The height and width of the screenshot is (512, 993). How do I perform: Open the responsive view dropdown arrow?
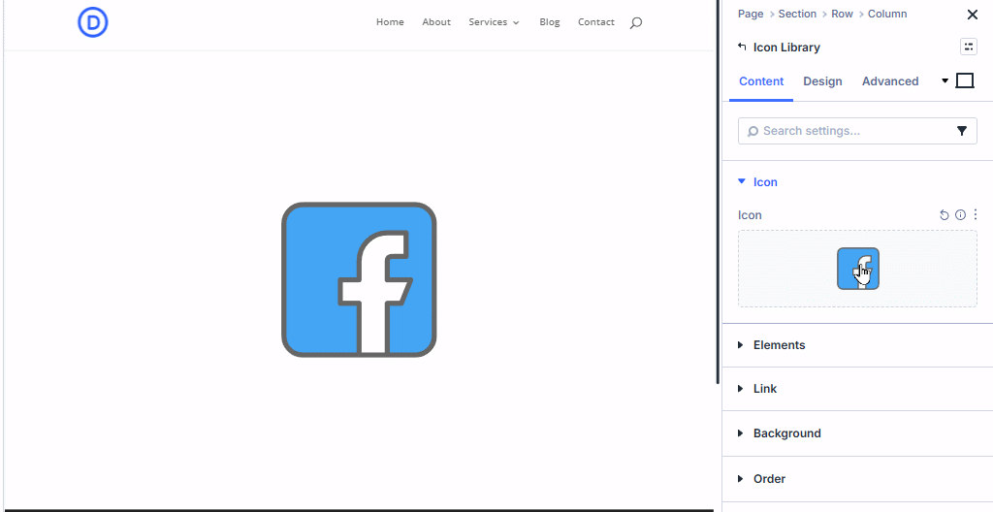tap(945, 80)
